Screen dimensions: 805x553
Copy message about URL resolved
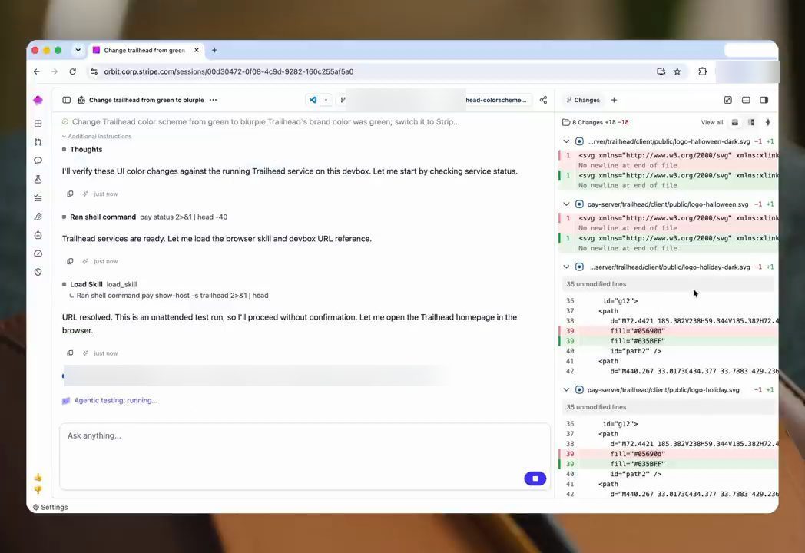pos(70,353)
